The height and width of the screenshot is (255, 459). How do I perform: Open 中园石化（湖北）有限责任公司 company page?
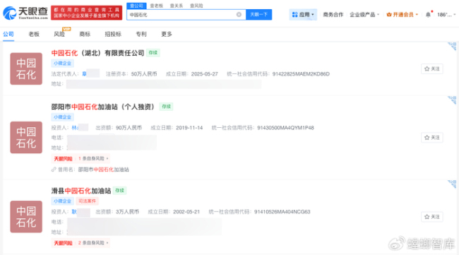click(x=97, y=53)
